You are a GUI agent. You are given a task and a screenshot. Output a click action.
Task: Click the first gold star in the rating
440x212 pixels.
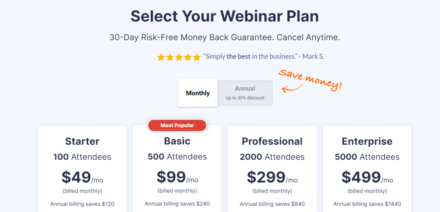pyautogui.click(x=161, y=57)
